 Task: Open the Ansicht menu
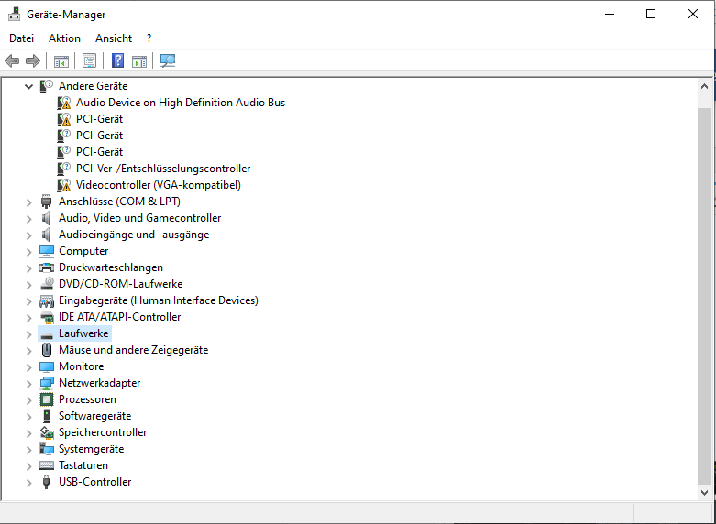[x=114, y=38]
